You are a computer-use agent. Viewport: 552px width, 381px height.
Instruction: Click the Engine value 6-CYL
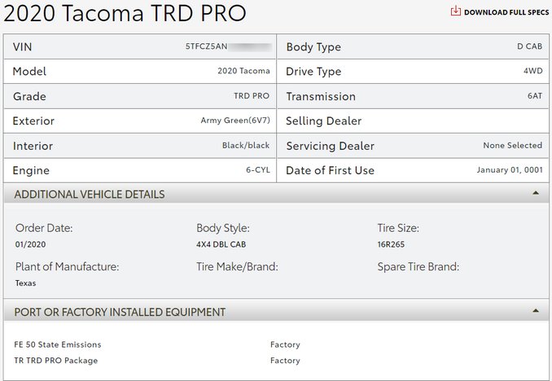[258, 170]
